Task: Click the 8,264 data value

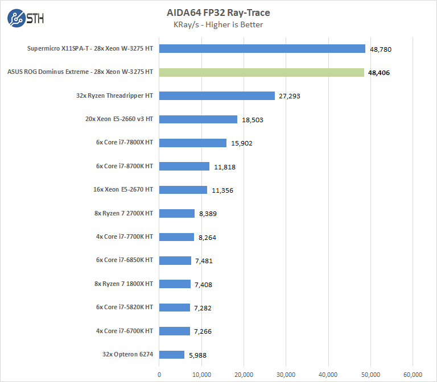Action: tap(207, 238)
